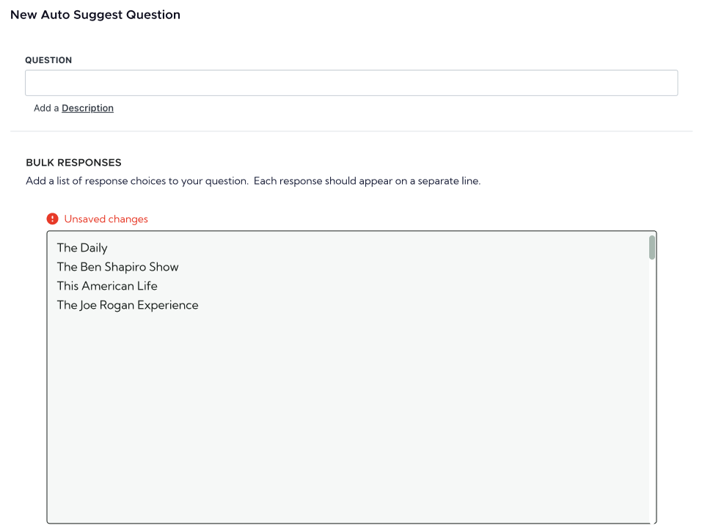The height and width of the screenshot is (528, 702).
Task: Click the scrollbar thumb in the responses box
Action: coord(651,248)
